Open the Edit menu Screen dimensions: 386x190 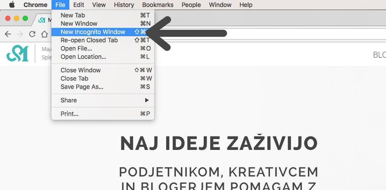[x=79, y=5]
